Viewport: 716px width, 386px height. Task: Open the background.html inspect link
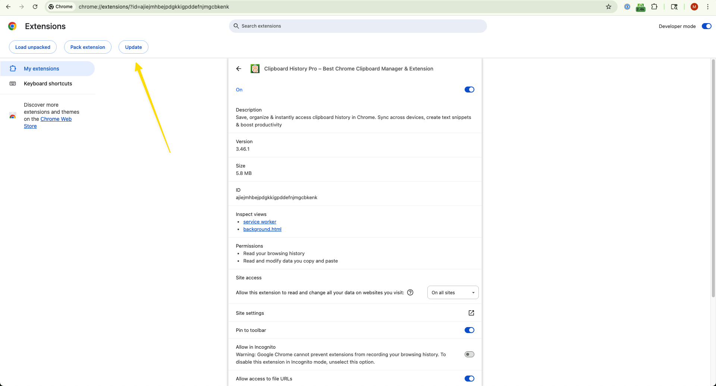pos(262,229)
